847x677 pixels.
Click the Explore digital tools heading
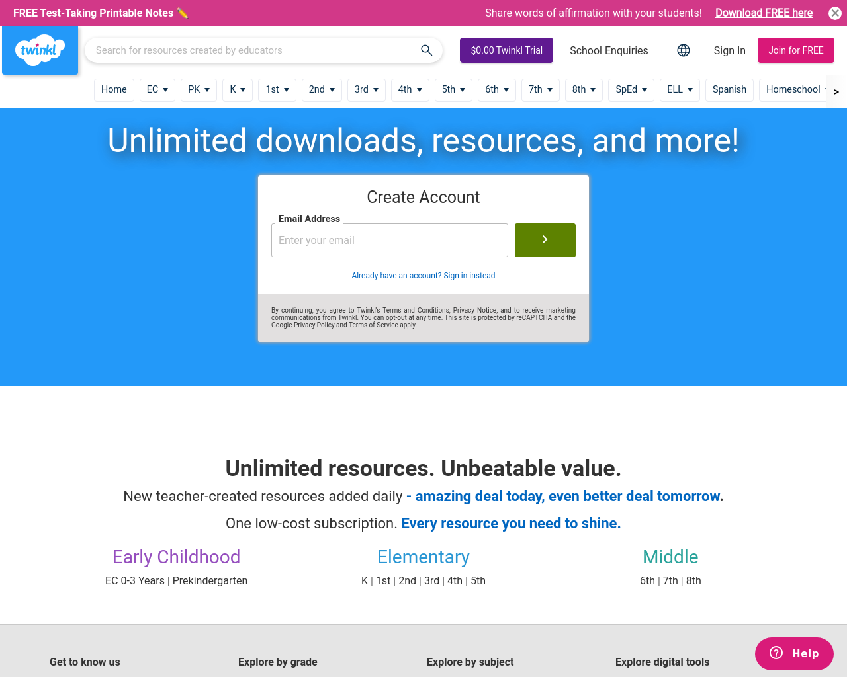click(662, 662)
